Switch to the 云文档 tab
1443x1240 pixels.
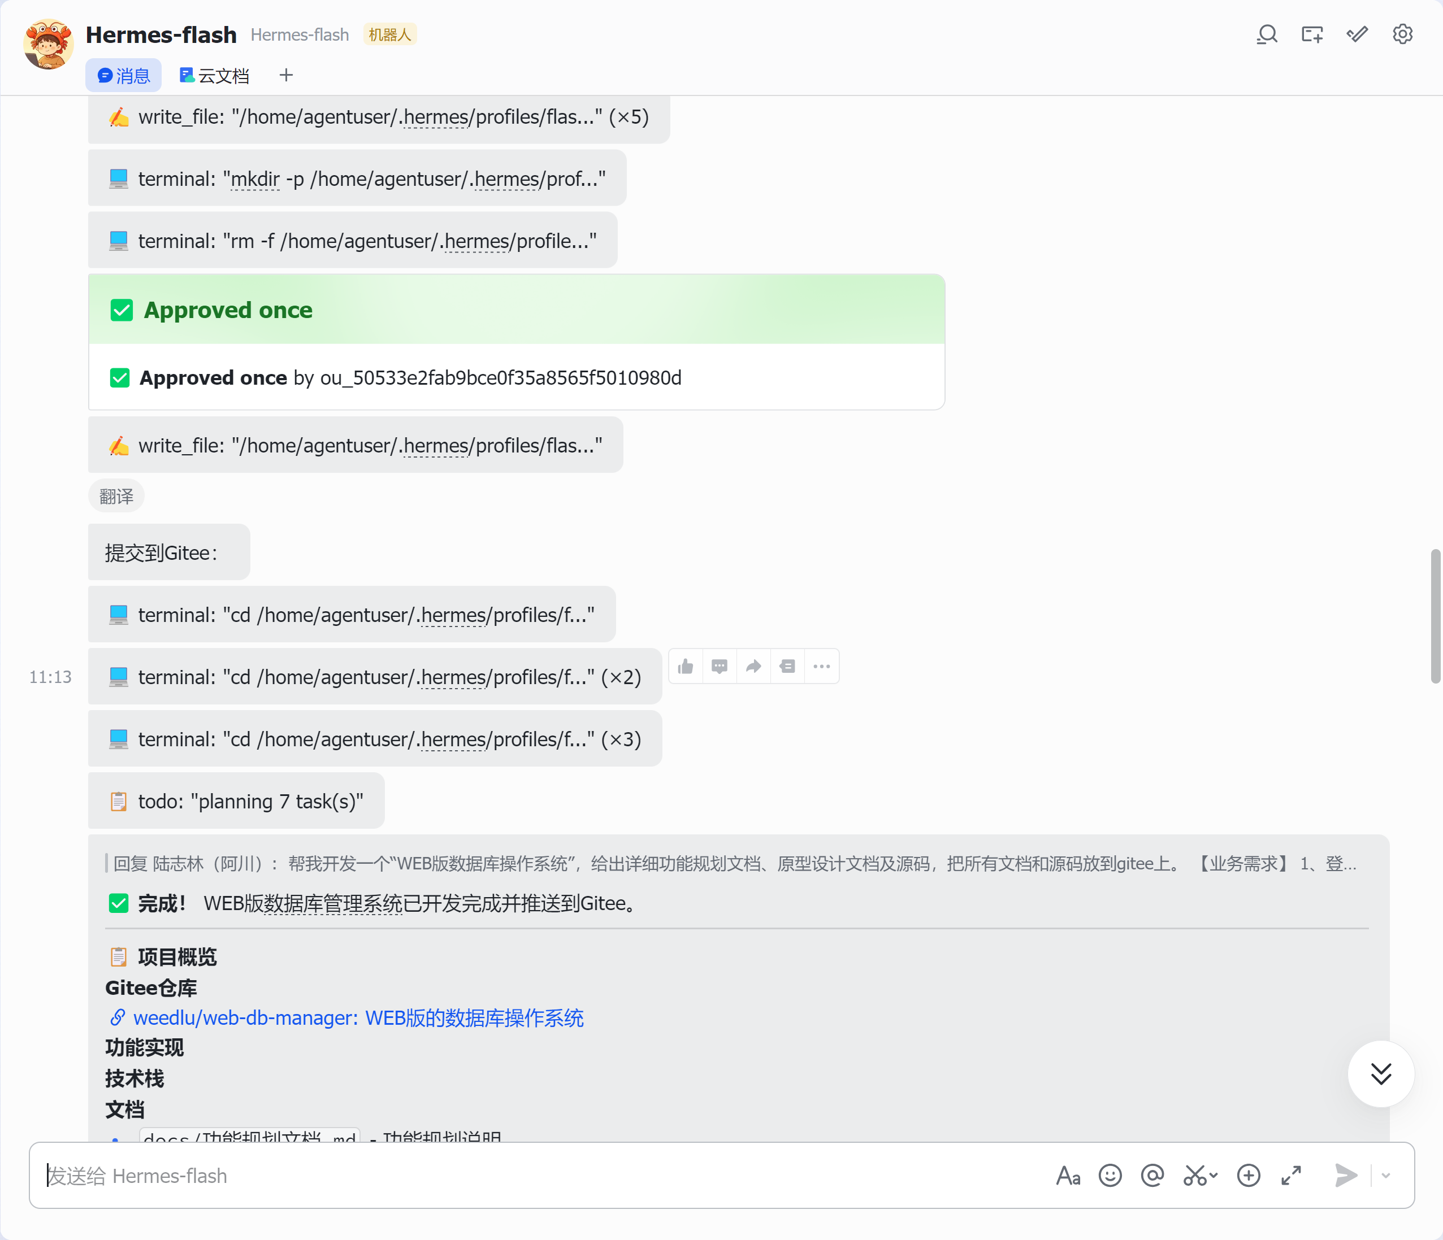[x=214, y=75]
